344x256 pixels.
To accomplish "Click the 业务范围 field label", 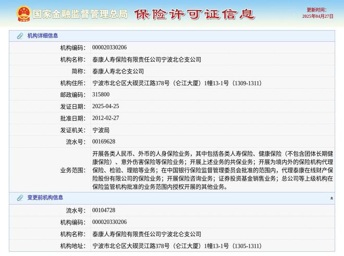I will (x=73, y=170).
